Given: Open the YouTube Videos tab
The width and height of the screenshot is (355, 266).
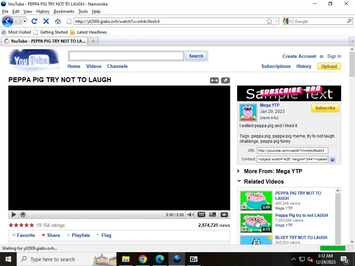Looking at the screenshot, I should coord(94,66).
